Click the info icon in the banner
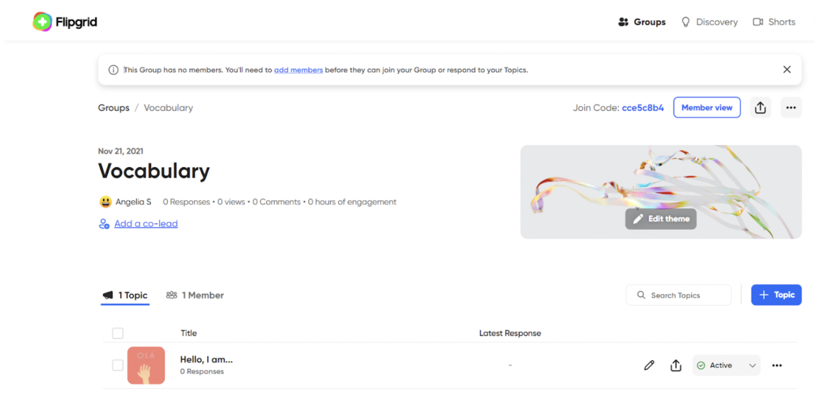 point(113,70)
